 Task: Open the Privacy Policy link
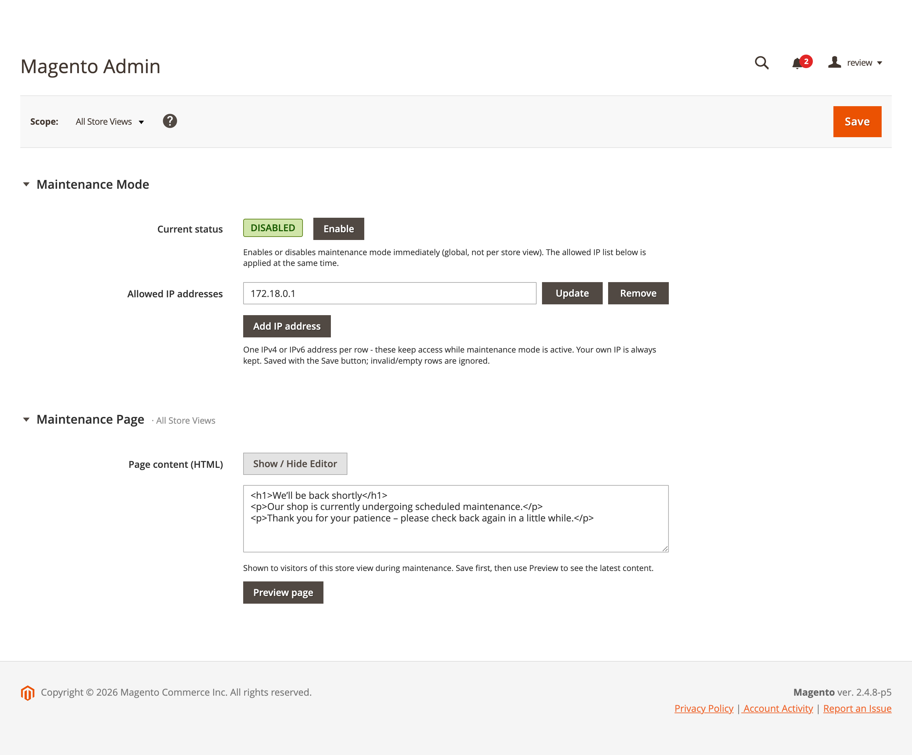tap(704, 708)
